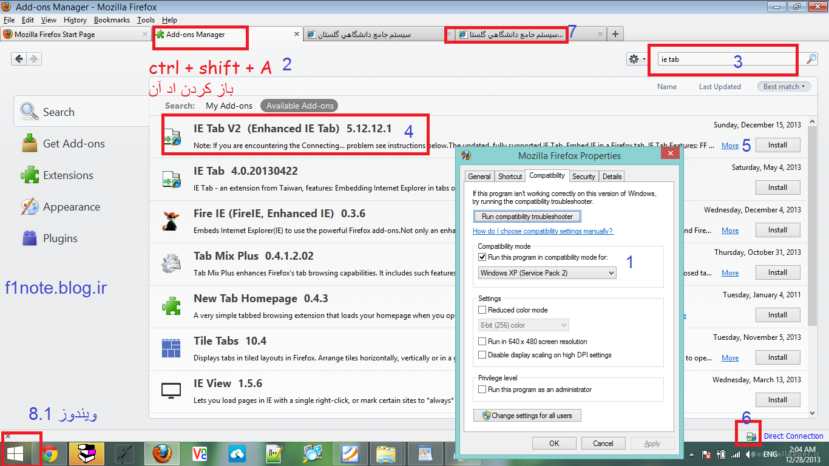Click the IE Tab V2 add-on icon

tap(171, 137)
